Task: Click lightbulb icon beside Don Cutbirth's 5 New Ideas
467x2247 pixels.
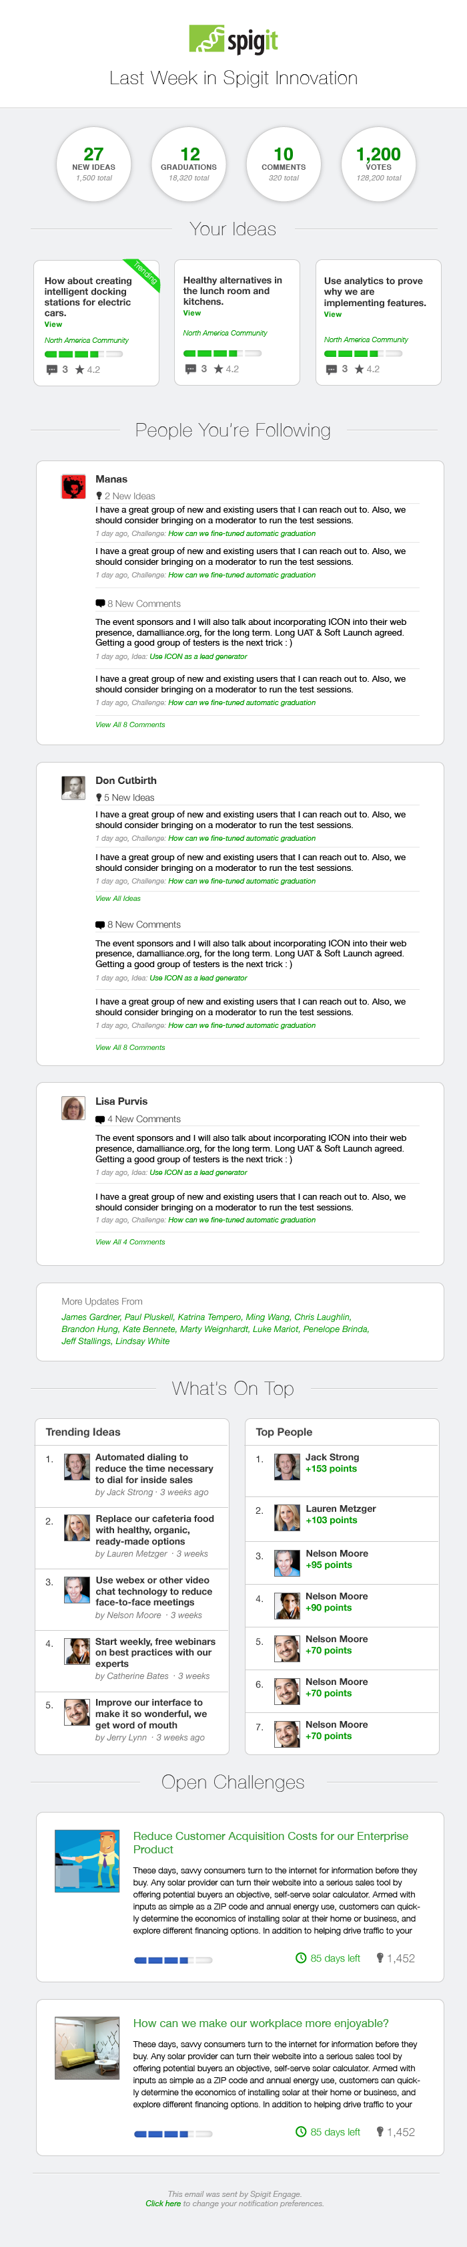Action: point(99,797)
